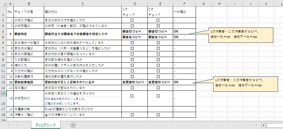Tick 2次 checkbox for 顧客情報一致確認
This screenshot has width=283, height=129.
point(158,43)
